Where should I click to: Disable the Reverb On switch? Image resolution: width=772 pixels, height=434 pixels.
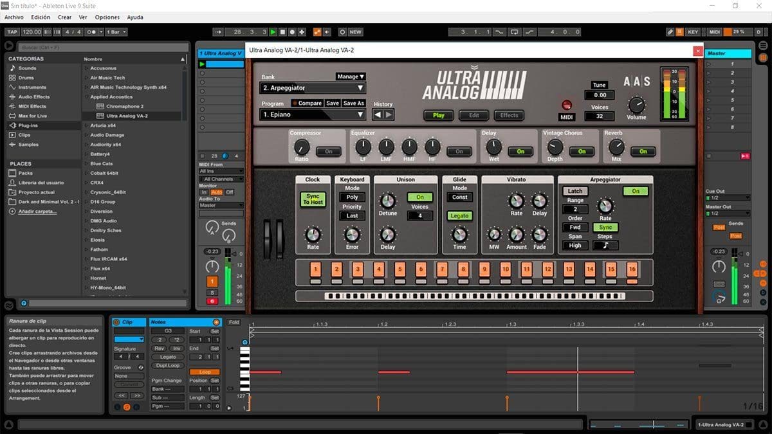643,151
